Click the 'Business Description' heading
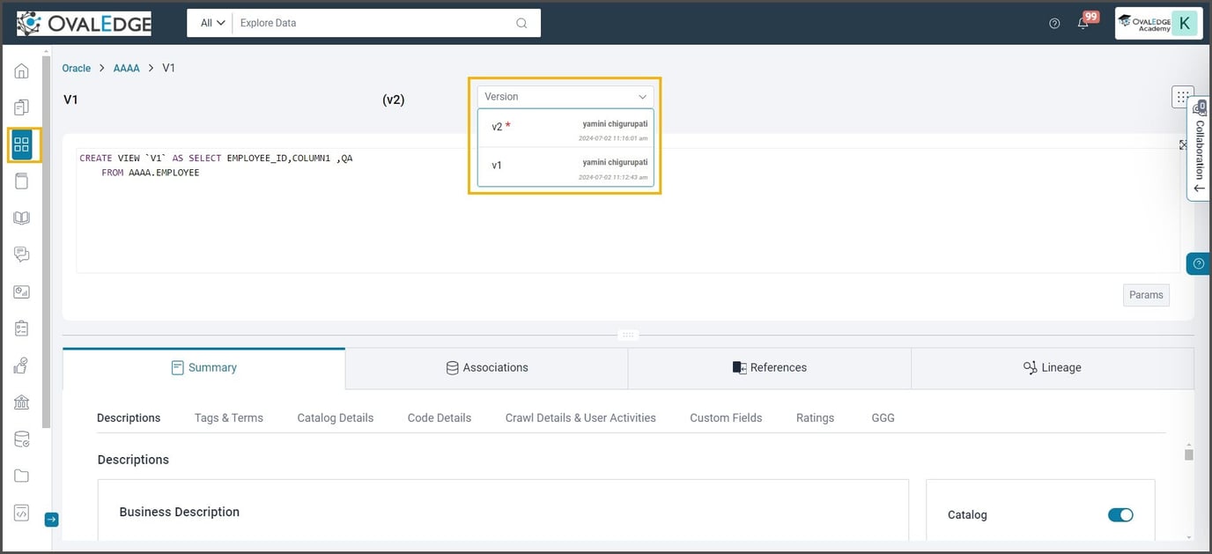 coord(180,512)
